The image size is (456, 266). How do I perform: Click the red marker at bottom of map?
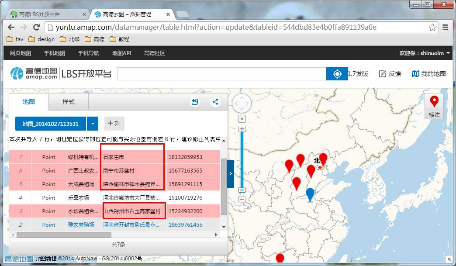pos(280,258)
